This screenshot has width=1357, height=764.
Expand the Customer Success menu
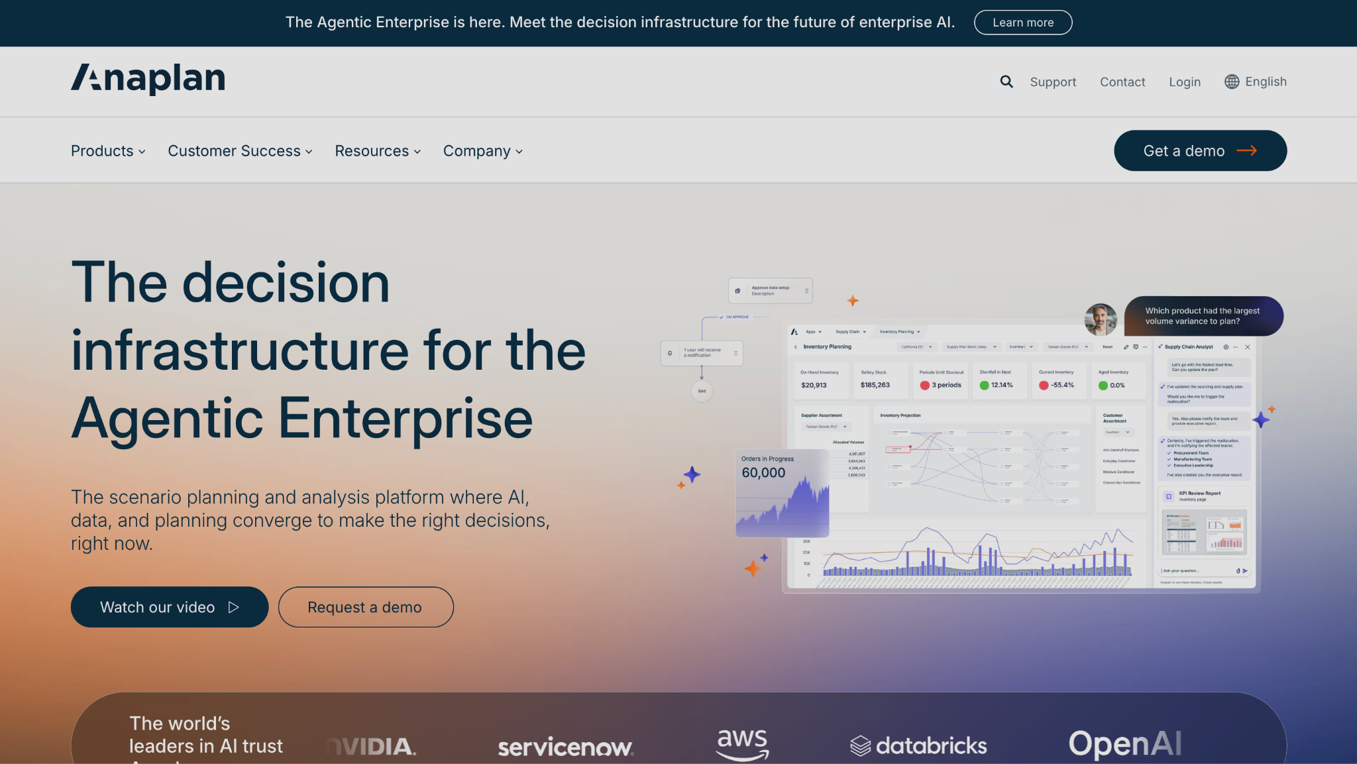point(240,151)
